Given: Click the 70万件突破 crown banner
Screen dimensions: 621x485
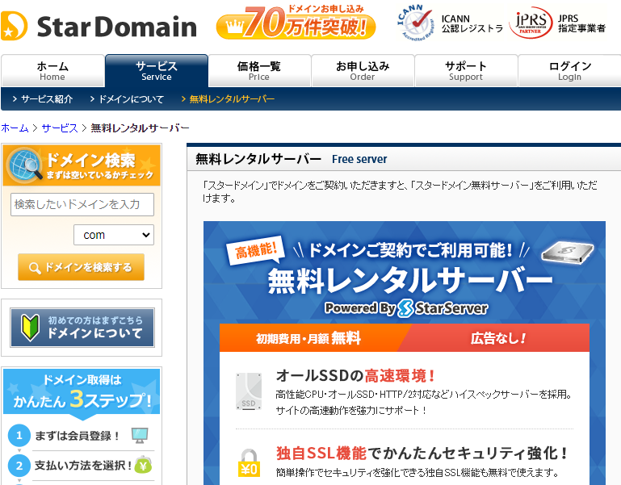Looking at the screenshot, I should [x=296, y=22].
